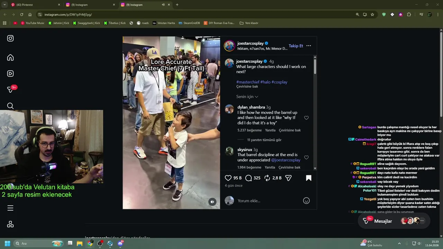
Task: Like dylan_shambra's comment
Action: point(306,118)
